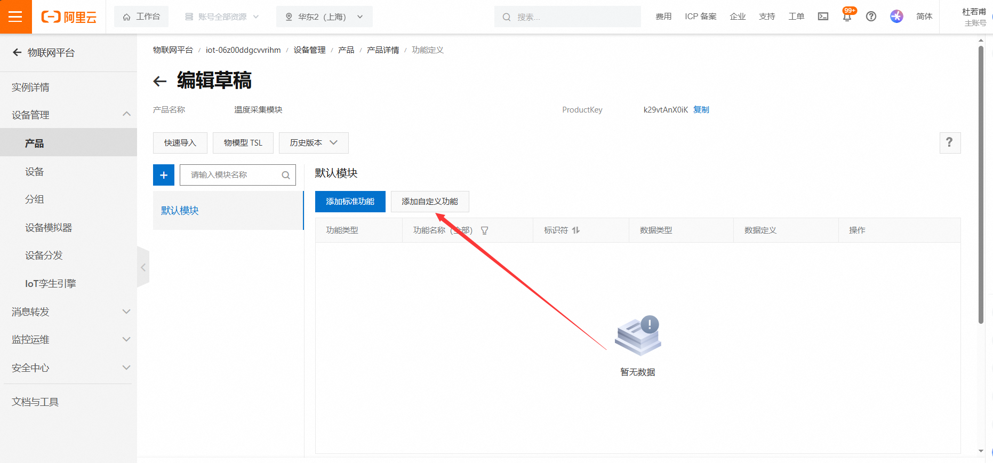
Task: Click the back arrow beside 编辑草稿
Action: click(x=160, y=81)
